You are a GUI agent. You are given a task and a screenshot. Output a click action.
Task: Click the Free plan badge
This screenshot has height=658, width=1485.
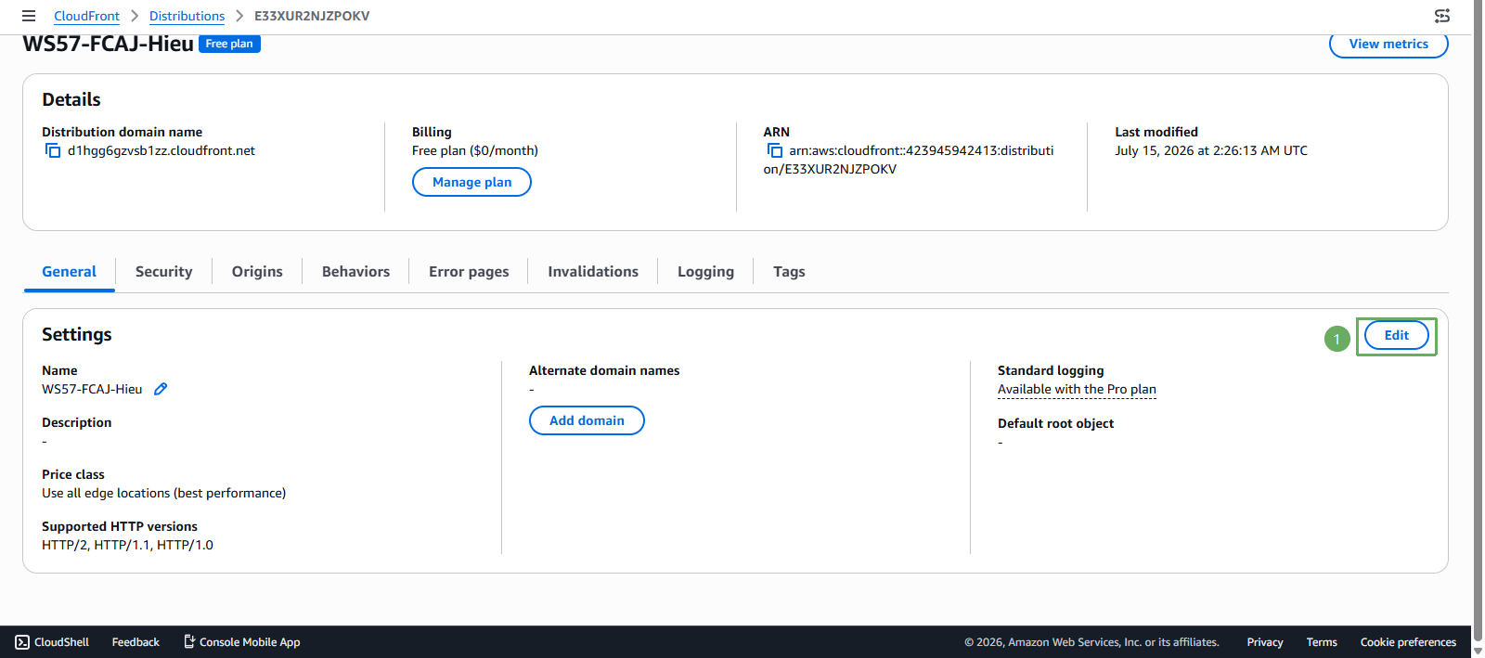coord(229,44)
